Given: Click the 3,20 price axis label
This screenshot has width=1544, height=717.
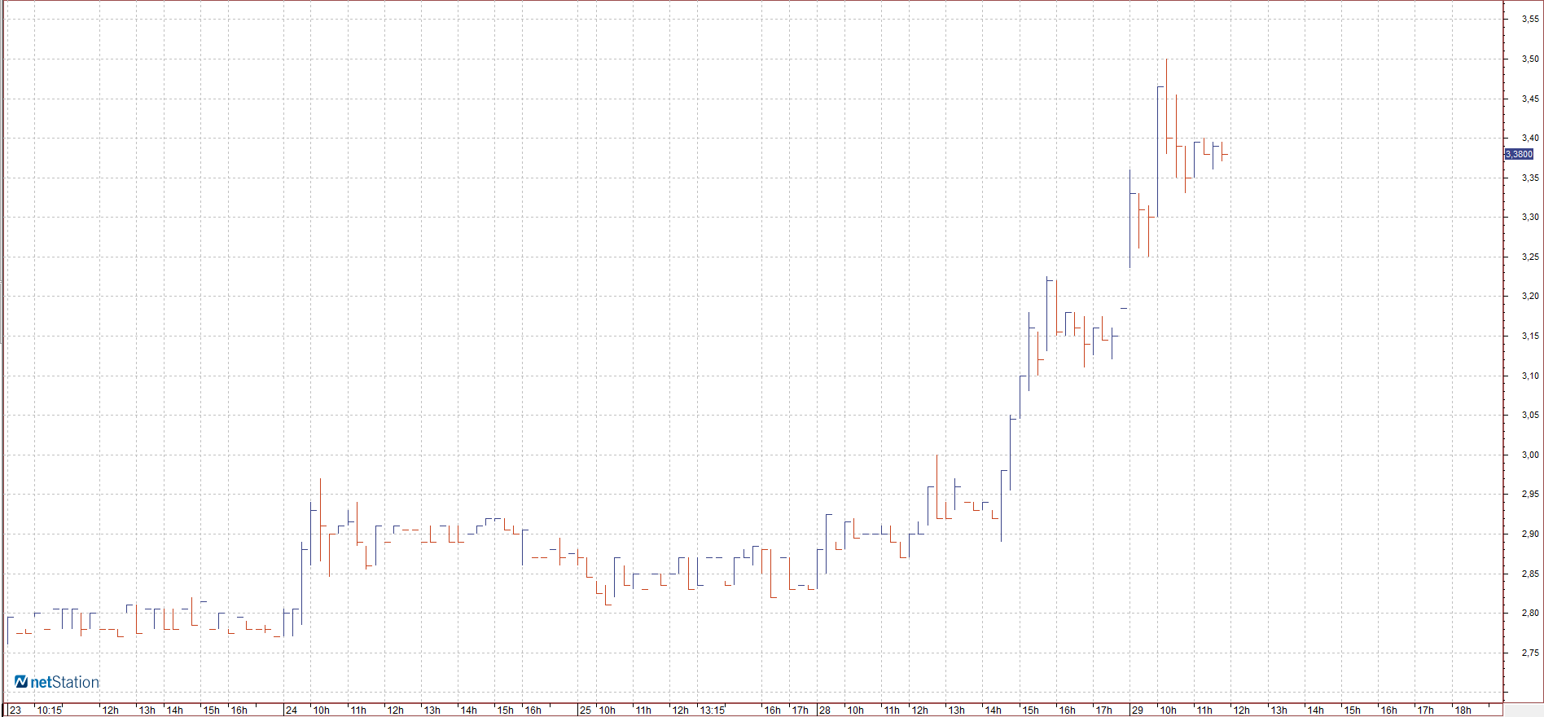Looking at the screenshot, I should (1530, 297).
